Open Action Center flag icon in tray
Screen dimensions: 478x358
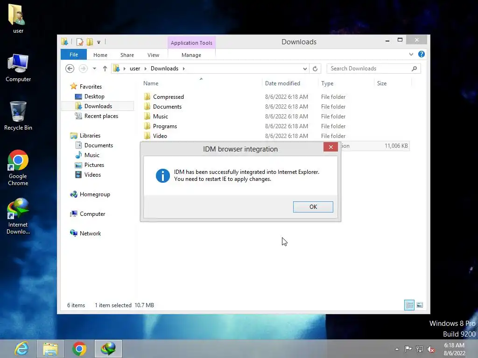[x=408, y=349]
